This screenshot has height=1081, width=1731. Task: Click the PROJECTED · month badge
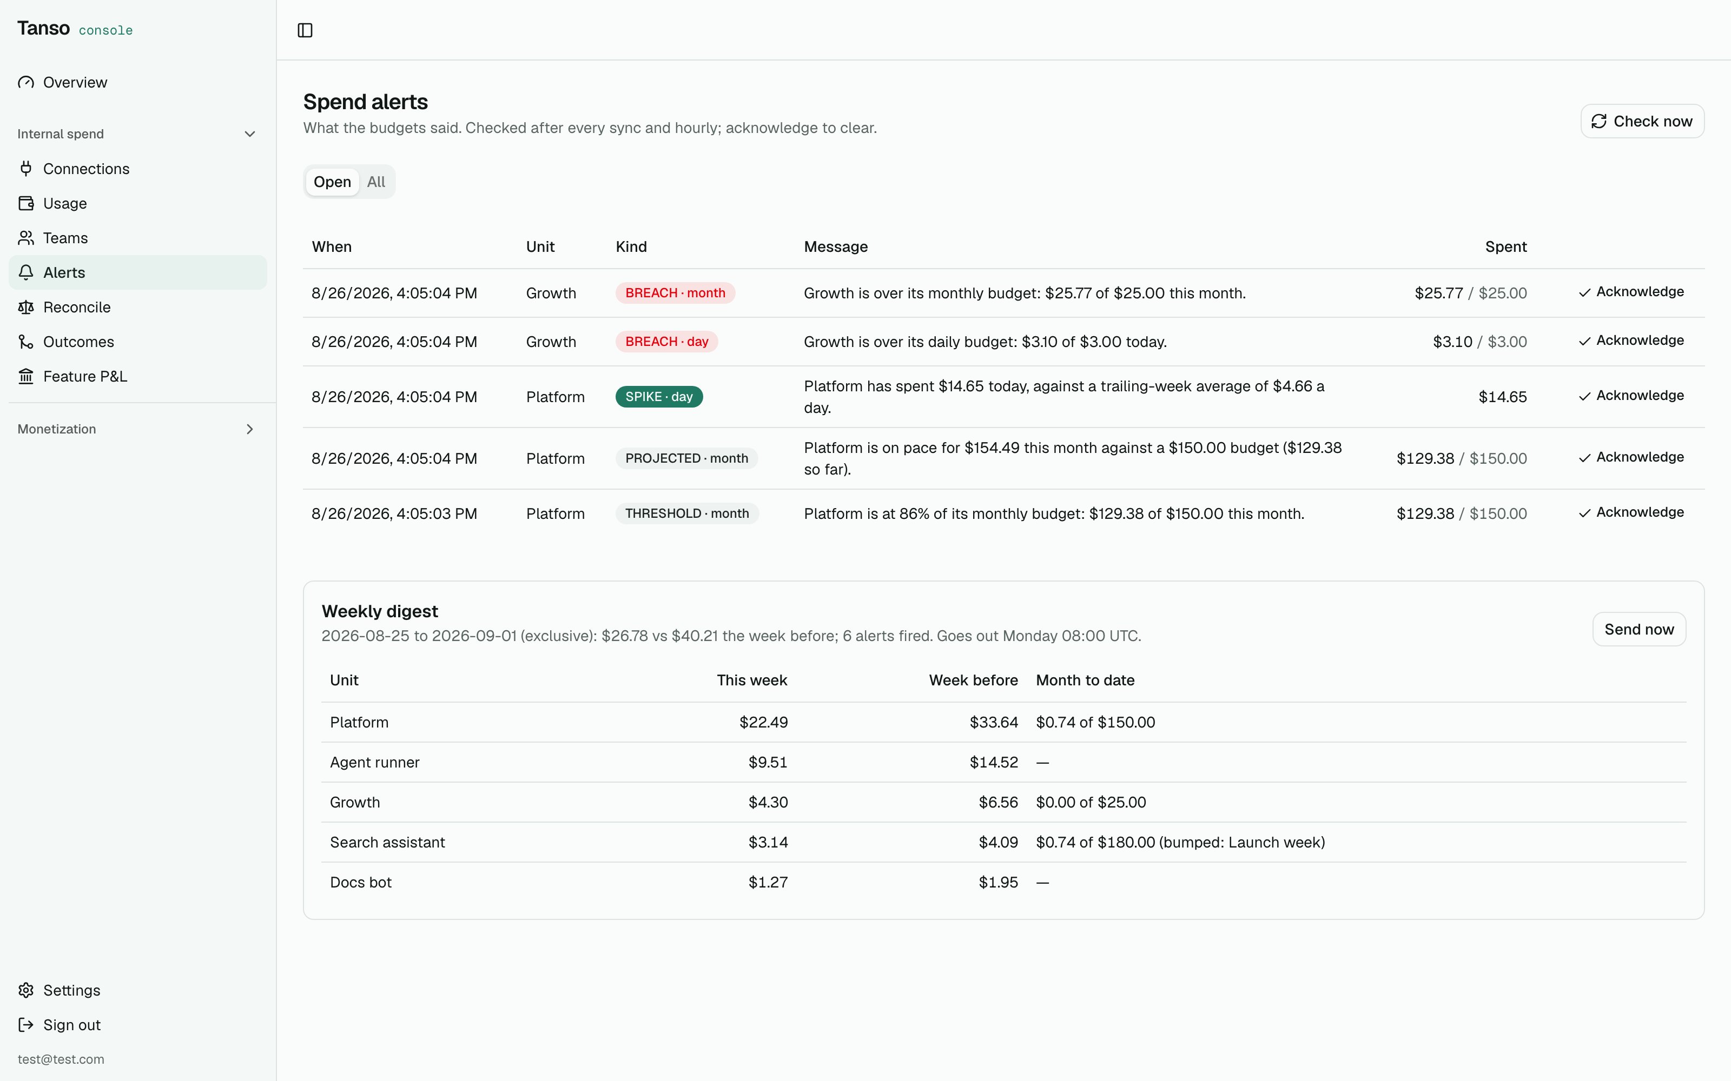coord(686,458)
